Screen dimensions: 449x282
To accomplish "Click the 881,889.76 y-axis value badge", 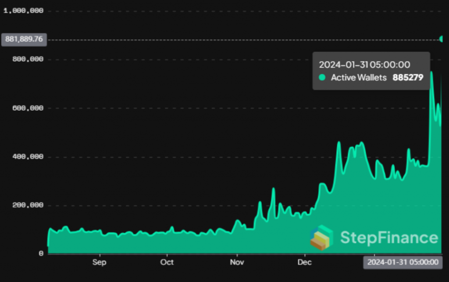I will tap(24, 39).
